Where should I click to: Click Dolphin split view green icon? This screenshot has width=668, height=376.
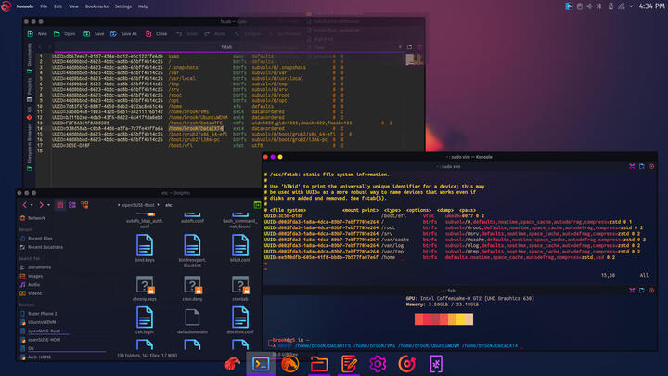pos(257,205)
